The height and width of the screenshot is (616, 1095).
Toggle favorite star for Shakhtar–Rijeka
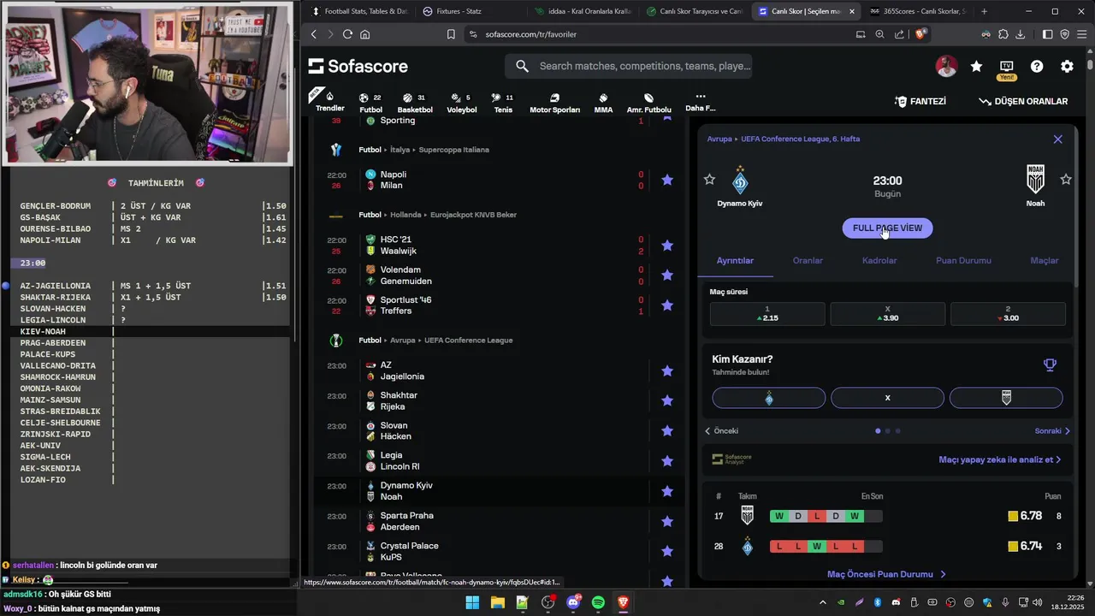(667, 400)
